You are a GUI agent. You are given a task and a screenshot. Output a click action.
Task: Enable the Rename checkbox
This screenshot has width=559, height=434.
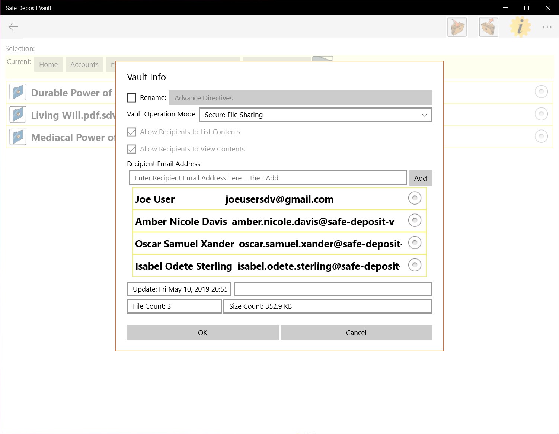[x=132, y=98]
